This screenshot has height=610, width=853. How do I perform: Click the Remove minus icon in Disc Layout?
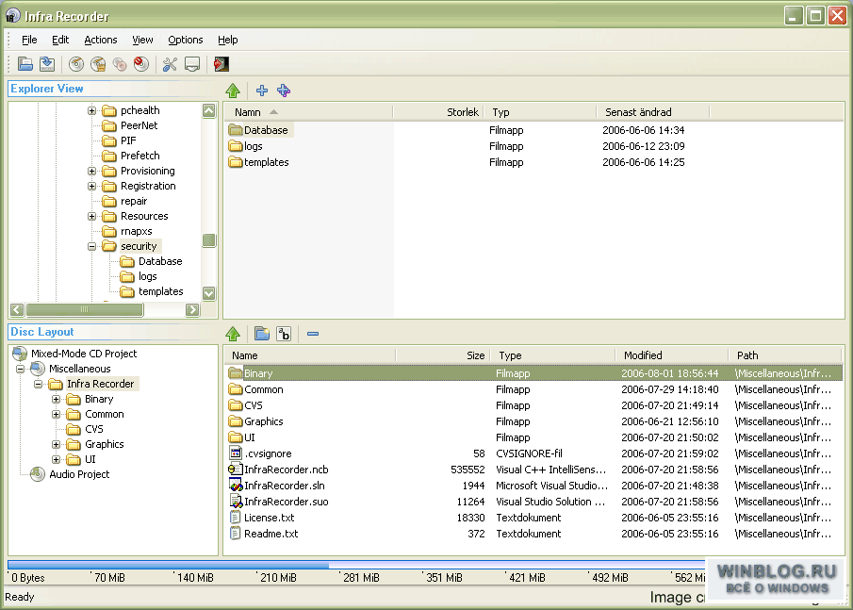313,334
